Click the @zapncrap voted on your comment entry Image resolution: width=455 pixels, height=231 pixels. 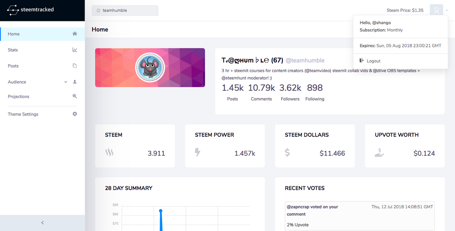pyautogui.click(x=312, y=210)
